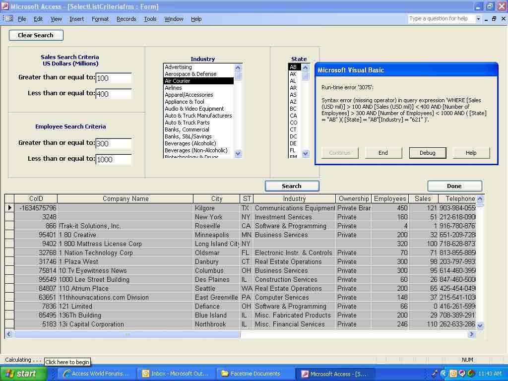
Task: Click the Employee less-than field containing 1000
Action: coord(114,159)
